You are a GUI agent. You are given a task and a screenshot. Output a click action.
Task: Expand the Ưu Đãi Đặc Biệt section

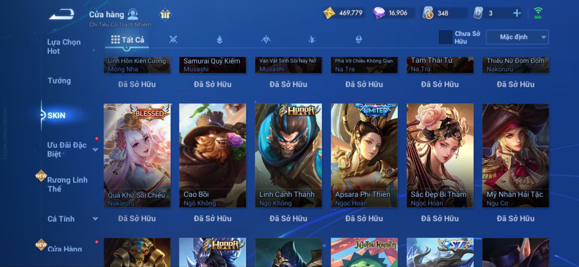click(x=95, y=150)
